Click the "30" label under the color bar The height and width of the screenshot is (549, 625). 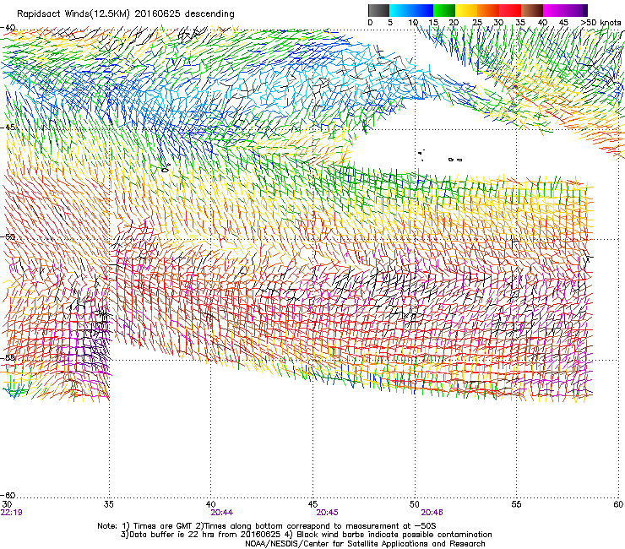coord(498,23)
